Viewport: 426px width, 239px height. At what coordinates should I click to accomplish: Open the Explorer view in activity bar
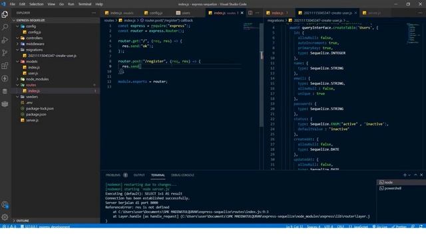(5, 15)
